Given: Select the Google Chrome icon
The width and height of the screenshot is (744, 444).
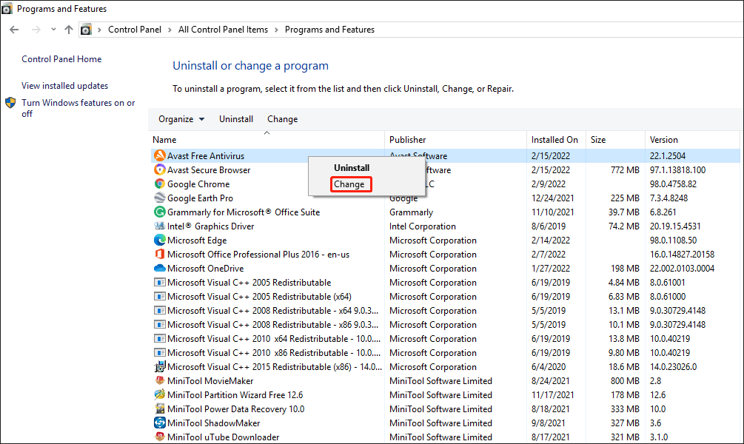Looking at the screenshot, I should tap(160, 184).
